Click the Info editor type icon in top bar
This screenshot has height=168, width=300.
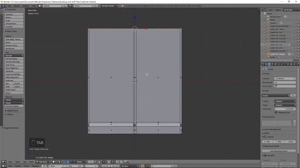(x=4, y=6)
